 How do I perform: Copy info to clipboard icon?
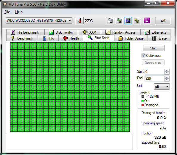tap(110, 21)
